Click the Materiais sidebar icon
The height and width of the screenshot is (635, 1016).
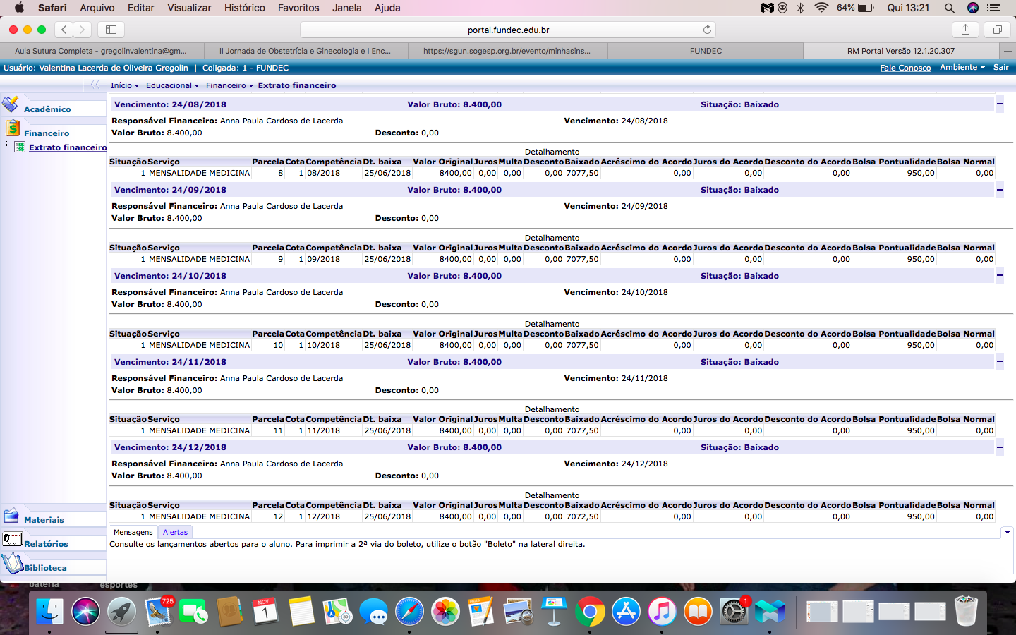pos(11,516)
